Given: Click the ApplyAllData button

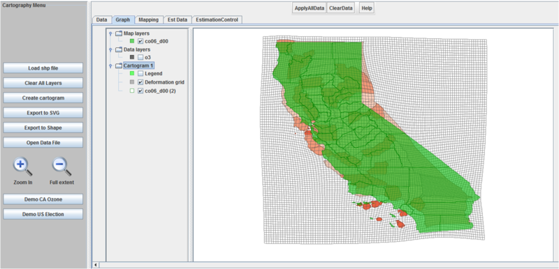Looking at the screenshot, I should click(310, 8).
